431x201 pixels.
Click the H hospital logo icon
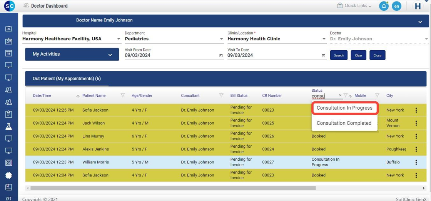point(418,6)
